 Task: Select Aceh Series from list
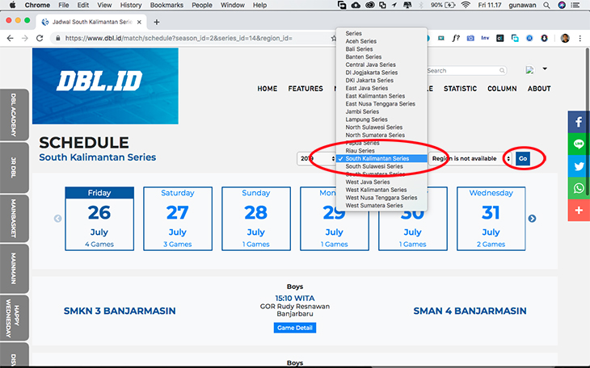click(360, 41)
